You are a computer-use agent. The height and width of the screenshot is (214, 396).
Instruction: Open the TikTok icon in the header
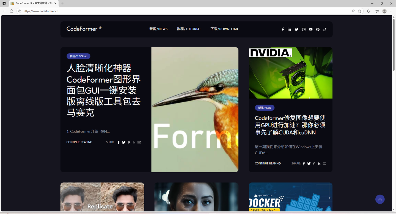[325, 29]
